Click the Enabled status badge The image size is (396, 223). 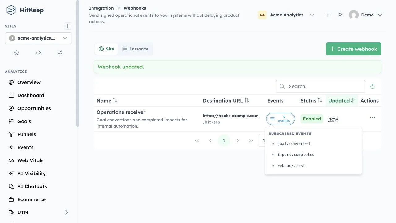point(312,119)
